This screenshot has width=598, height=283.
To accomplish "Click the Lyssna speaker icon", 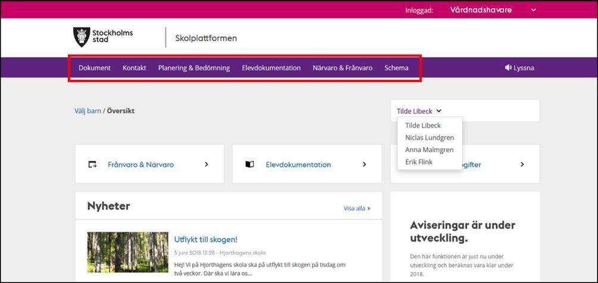I will (x=508, y=68).
